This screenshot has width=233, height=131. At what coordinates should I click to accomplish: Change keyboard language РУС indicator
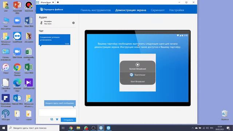click(x=212, y=128)
